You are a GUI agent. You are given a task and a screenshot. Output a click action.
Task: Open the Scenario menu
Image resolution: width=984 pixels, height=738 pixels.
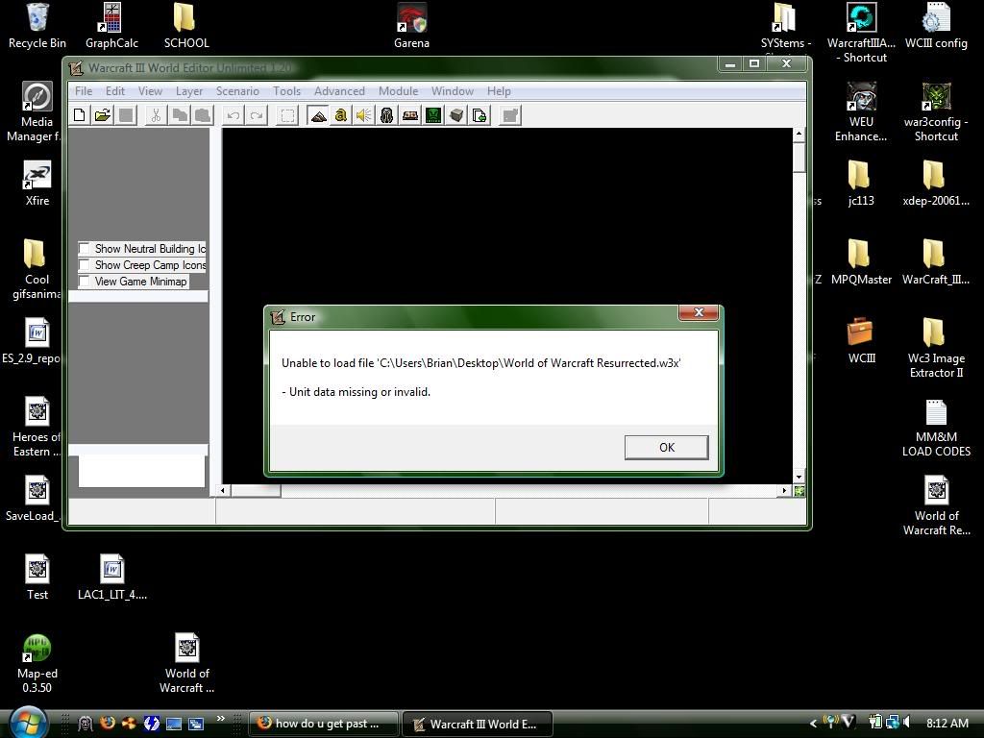click(x=237, y=91)
